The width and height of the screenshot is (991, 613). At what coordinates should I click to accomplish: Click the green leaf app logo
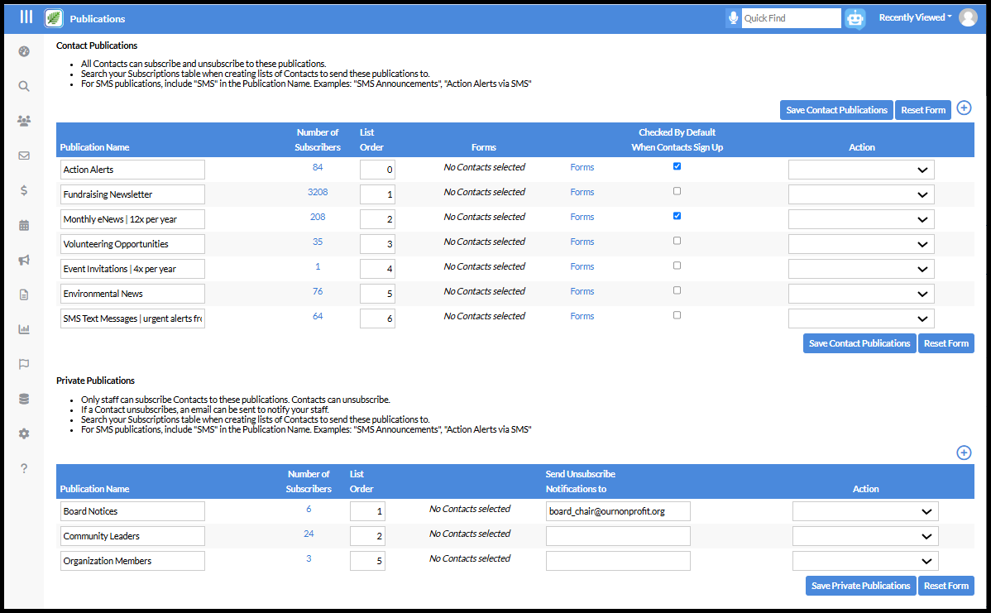[54, 18]
